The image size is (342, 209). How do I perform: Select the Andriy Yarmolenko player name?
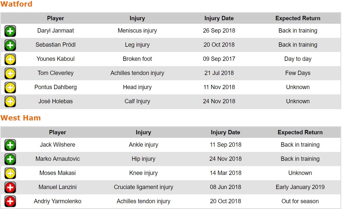pos(57,201)
